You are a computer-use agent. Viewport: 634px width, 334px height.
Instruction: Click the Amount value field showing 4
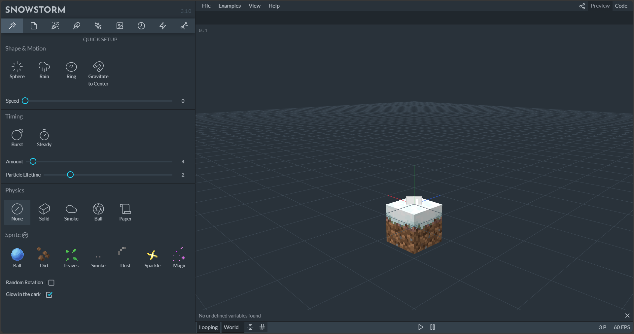(183, 162)
